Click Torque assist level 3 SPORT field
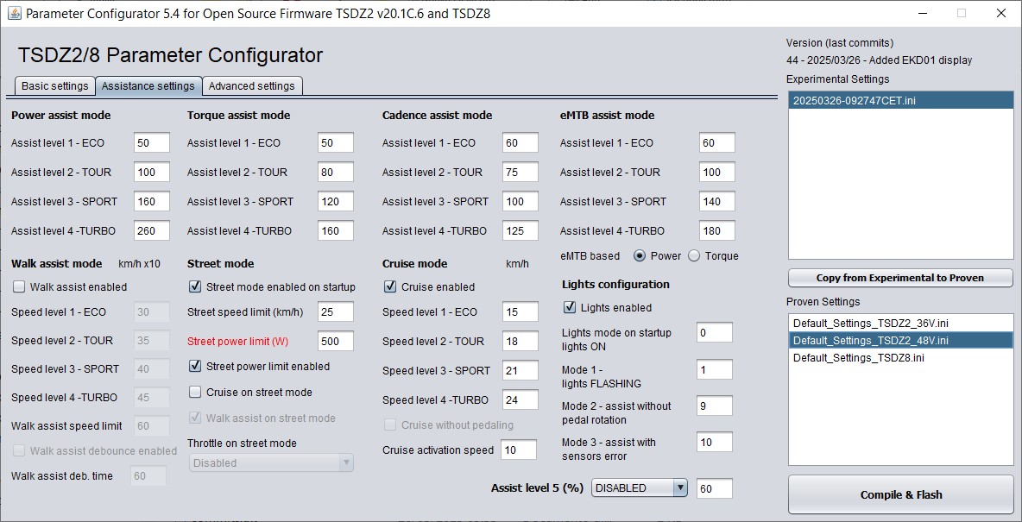The width and height of the screenshot is (1022, 522). tap(336, 201)
